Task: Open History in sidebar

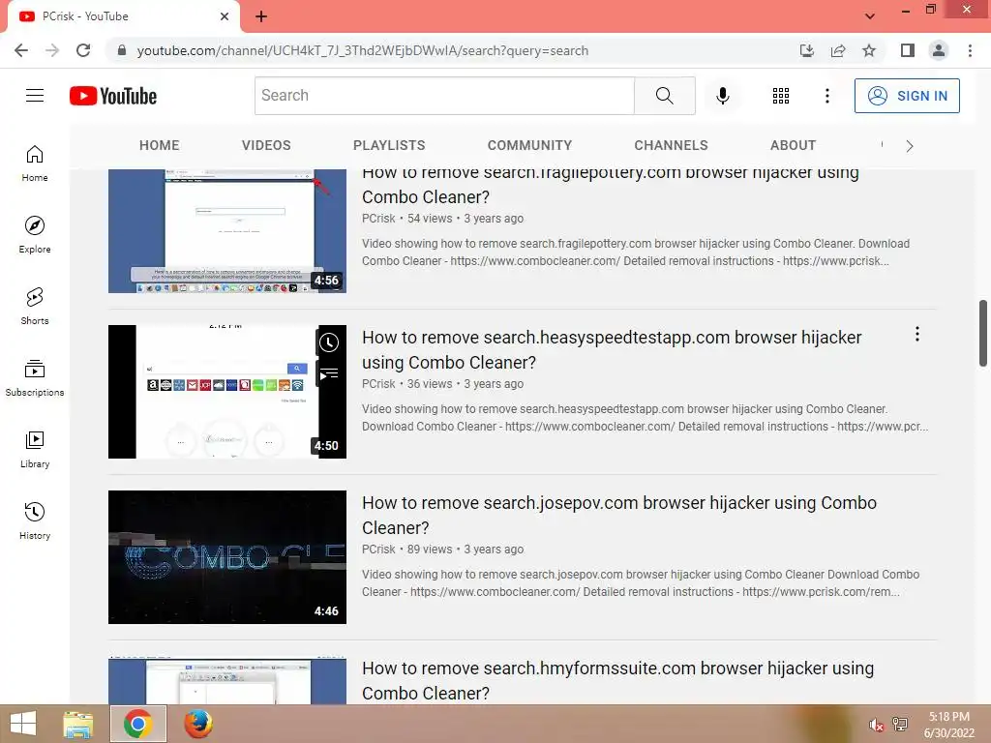Action: point(35,520)
